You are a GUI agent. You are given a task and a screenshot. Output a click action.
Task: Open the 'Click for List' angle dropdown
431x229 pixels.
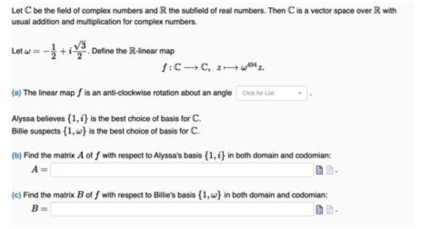click(272, 93)
